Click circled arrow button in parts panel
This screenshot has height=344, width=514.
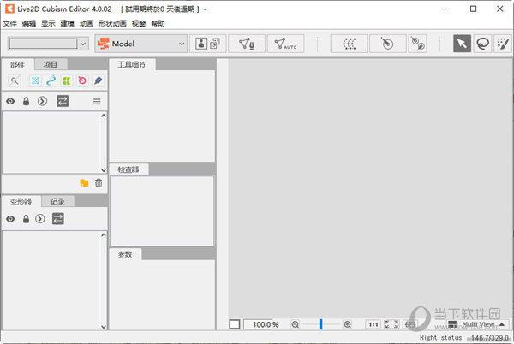[42, 101]
